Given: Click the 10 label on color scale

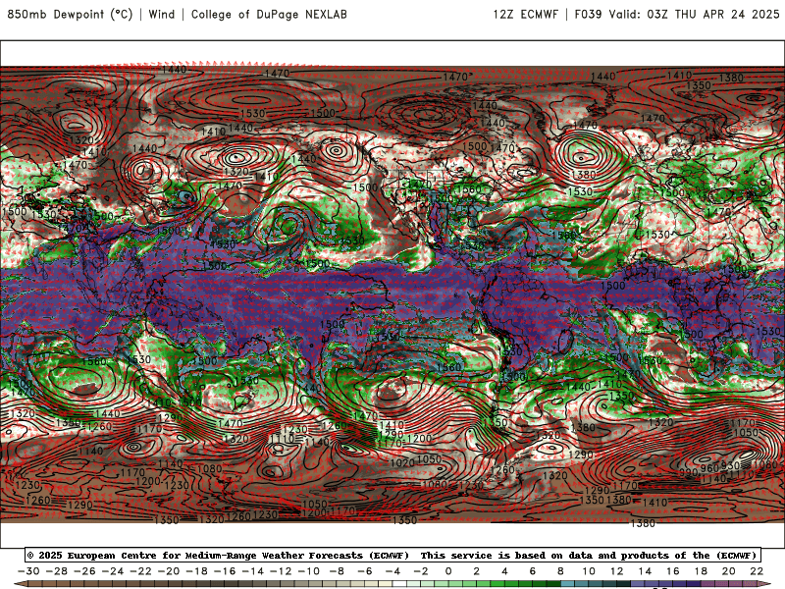Looking at the screenshot, I should [589, 571].
